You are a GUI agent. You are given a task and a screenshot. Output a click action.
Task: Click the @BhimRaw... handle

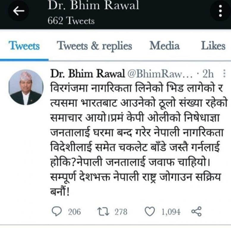[x=160, y=74]
